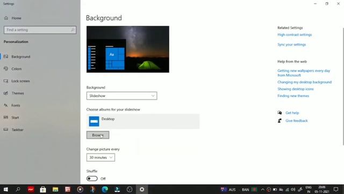Click the Desktop album folder icon

[94, 121]
